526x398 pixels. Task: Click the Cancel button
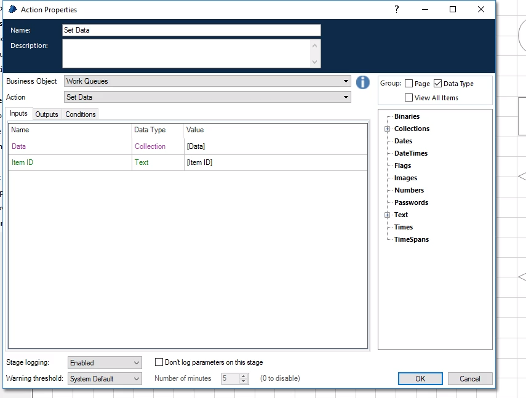pyautogui.click(x=469, y=378)
